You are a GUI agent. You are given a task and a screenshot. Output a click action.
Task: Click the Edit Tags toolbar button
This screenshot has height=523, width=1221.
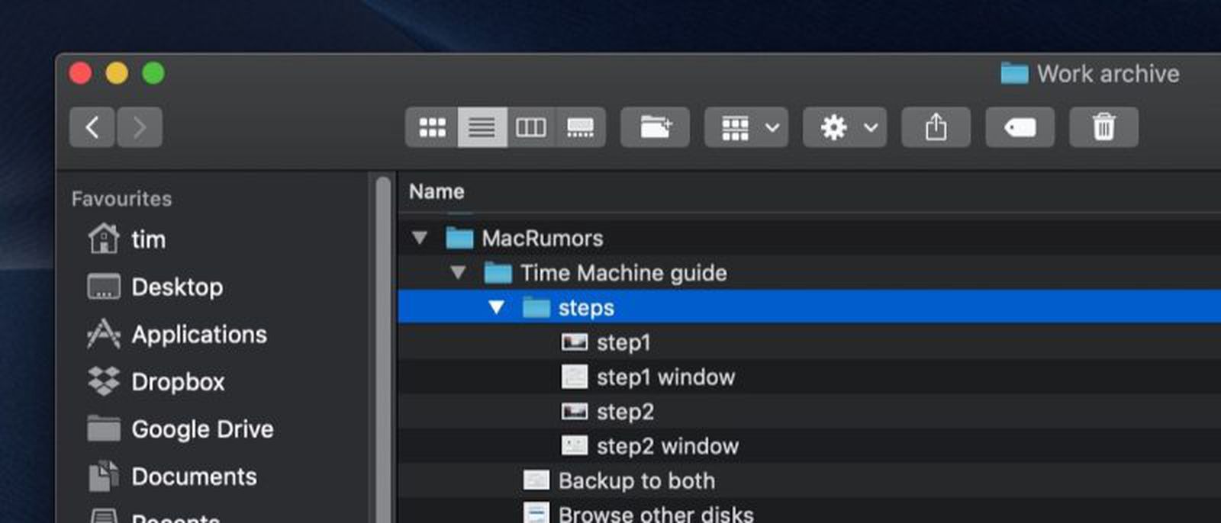[1020, 127]
